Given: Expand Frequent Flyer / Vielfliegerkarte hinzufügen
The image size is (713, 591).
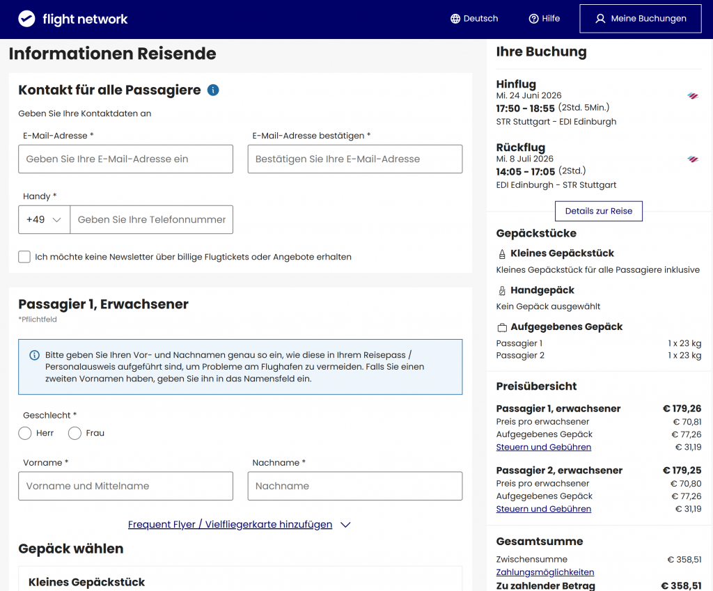Looking at the screenshot, I should [239, 524].
